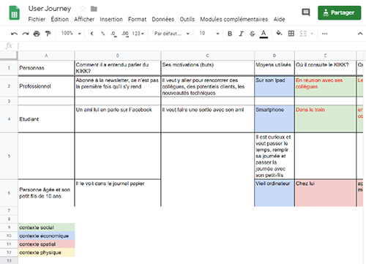Click the green Partager button
The width and height of the screenshot is (366, 264).
pos(340,12)
